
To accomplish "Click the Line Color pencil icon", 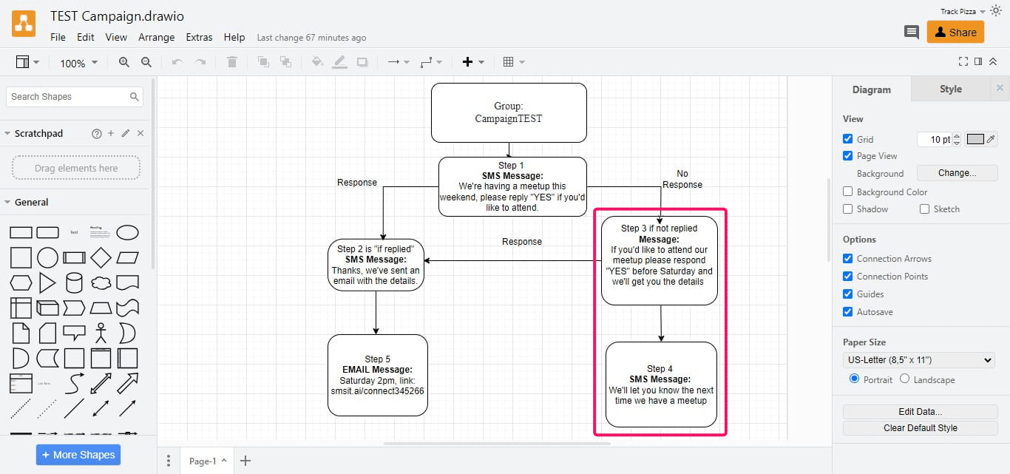I will click(339, 62).
